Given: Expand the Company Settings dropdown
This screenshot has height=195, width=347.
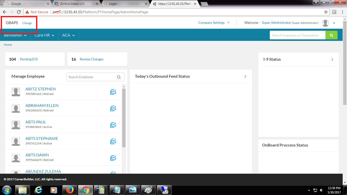Looking at the screenshot, I should click(x=214, y=23).
